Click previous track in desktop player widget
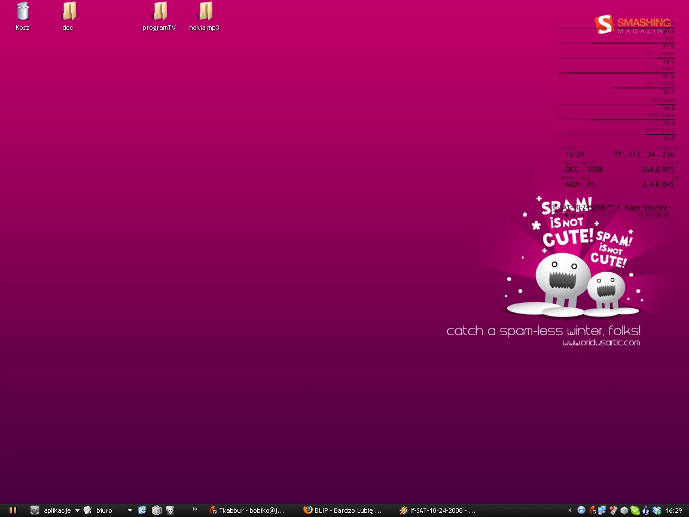689x517 pixels. [640, 215]
